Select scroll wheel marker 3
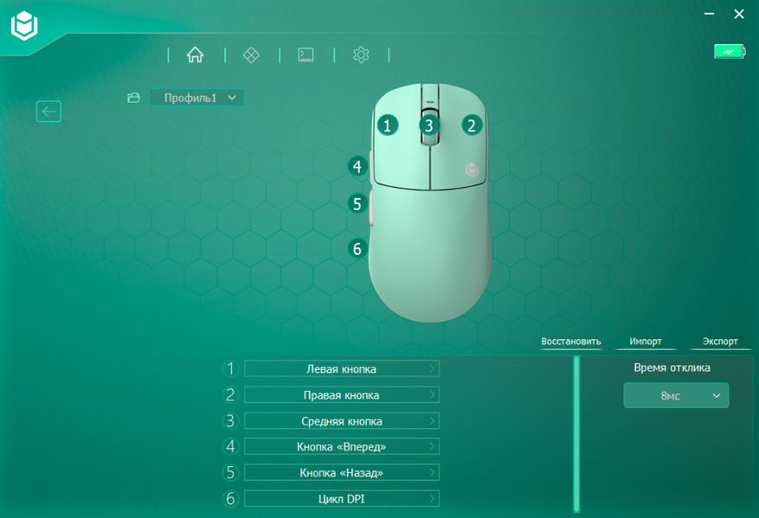This screenshot has width=759, height=518. click(x=429, y=125)
